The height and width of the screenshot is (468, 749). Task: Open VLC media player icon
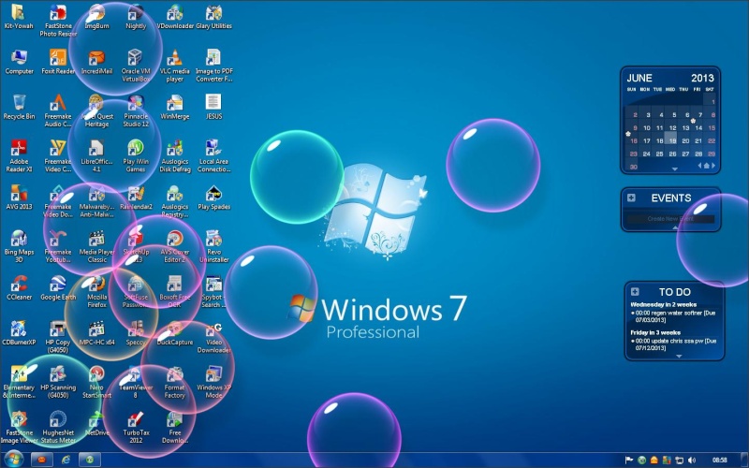(x=175, y=66)
